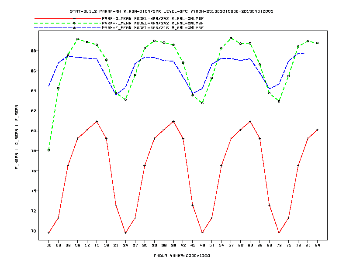Viewport: 346px width, 267px height.
Task: Select the red O_MEAN NAM/242 legend label
Action: (x=153, y=18)
